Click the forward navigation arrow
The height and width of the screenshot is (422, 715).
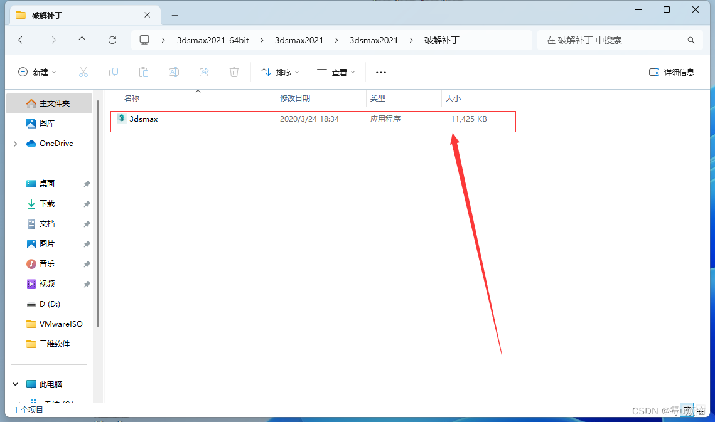click(x=52, y=40)
